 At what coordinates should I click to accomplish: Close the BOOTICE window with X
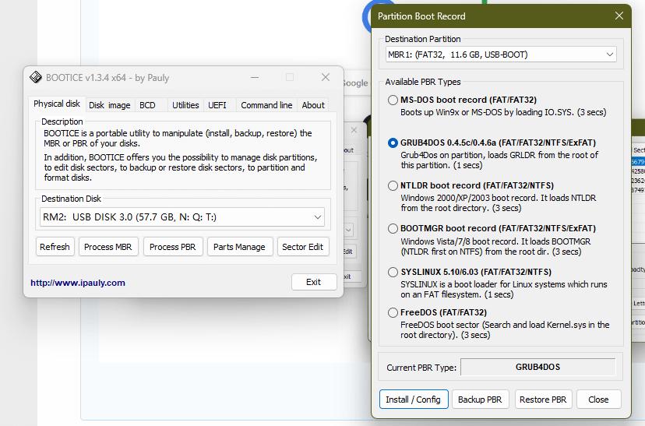326,77
